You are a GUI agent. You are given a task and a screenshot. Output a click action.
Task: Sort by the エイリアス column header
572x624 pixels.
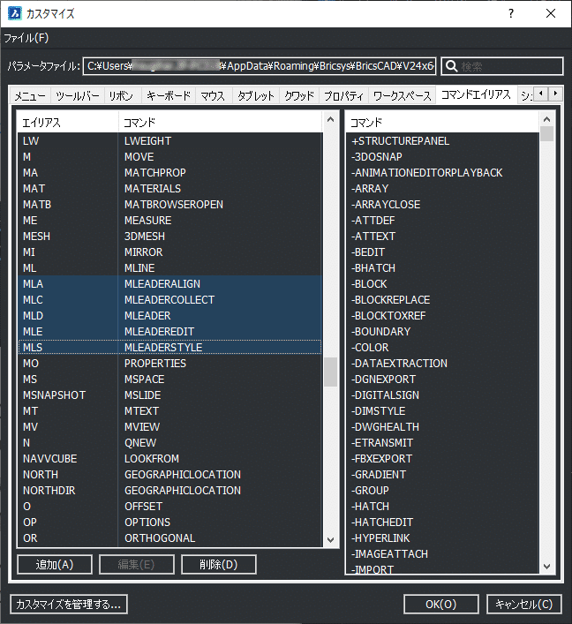click(x=68, y=123)
